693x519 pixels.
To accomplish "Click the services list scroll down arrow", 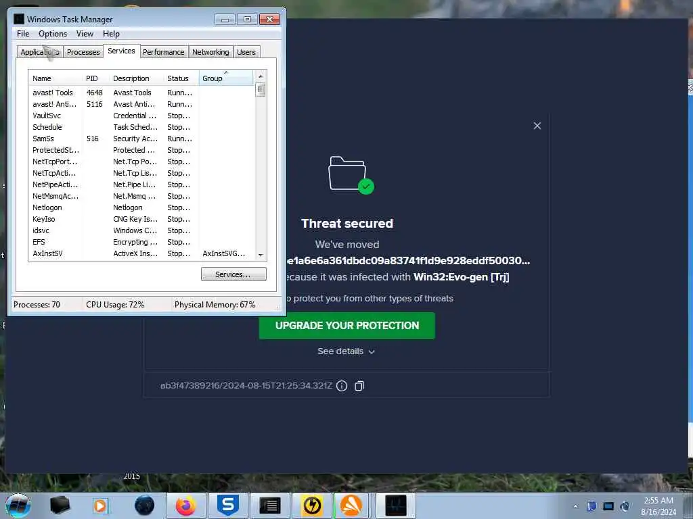I will click(x=261, y=255).
